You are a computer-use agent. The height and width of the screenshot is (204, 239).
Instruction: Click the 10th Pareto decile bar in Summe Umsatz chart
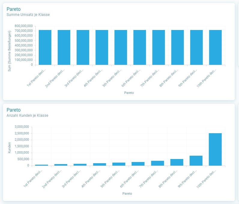click(215, 47)
